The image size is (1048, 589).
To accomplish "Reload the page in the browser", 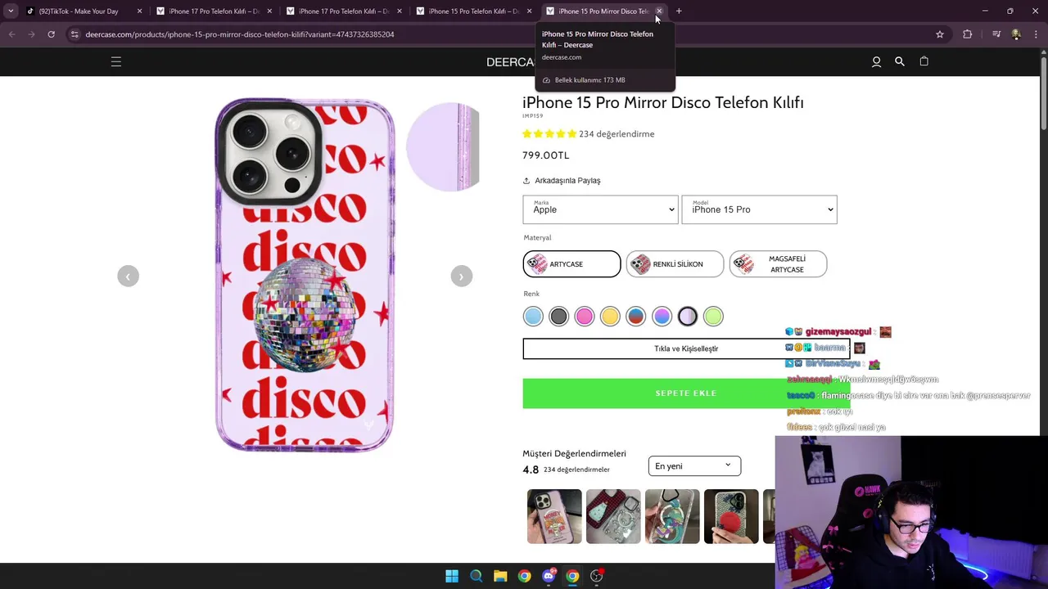I will point(51,34).
